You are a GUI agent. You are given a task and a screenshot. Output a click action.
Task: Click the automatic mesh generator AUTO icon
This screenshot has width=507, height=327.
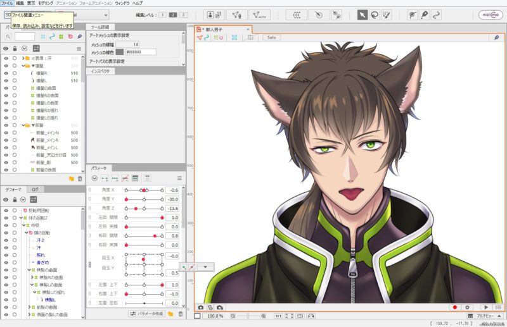click(259, 15)
